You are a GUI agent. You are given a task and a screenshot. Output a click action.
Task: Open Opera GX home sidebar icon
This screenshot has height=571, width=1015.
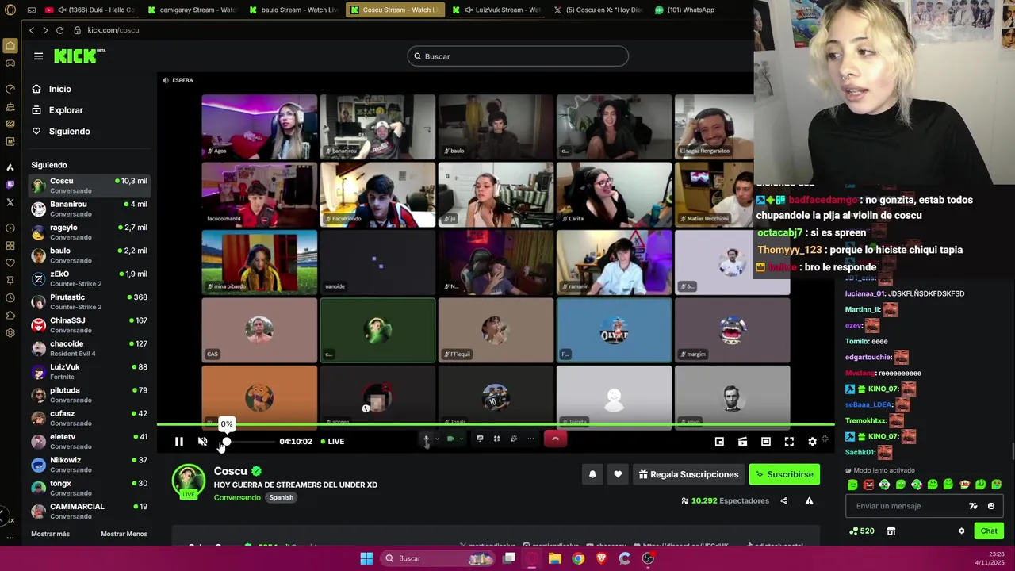coord(10,46)
